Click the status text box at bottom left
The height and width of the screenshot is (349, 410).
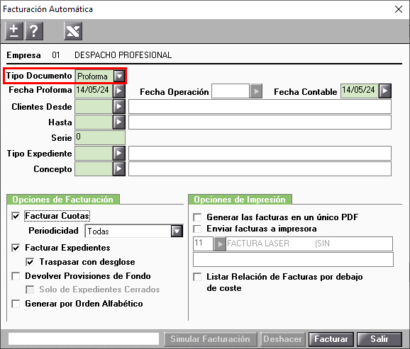click(x=84, y=339)
